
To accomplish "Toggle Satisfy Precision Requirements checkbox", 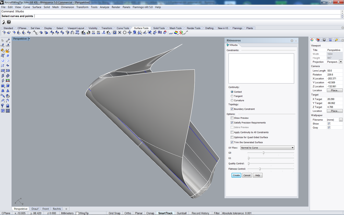I will (232, 123).
